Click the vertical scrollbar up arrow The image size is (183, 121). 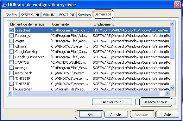[x=172, y=24]
